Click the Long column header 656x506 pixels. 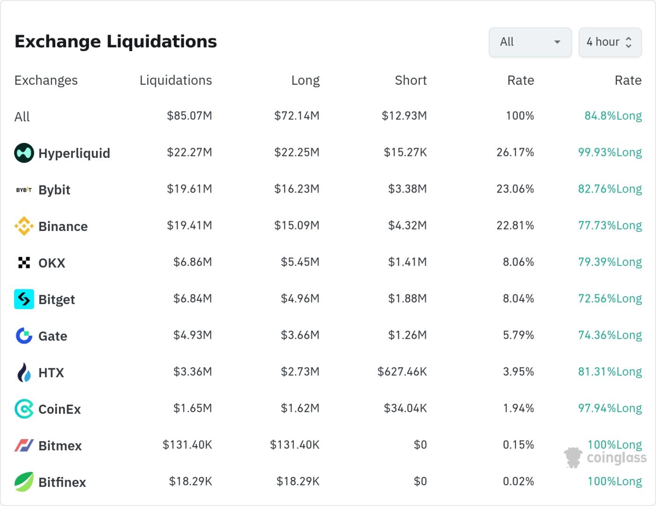click(x=306, y=80)
